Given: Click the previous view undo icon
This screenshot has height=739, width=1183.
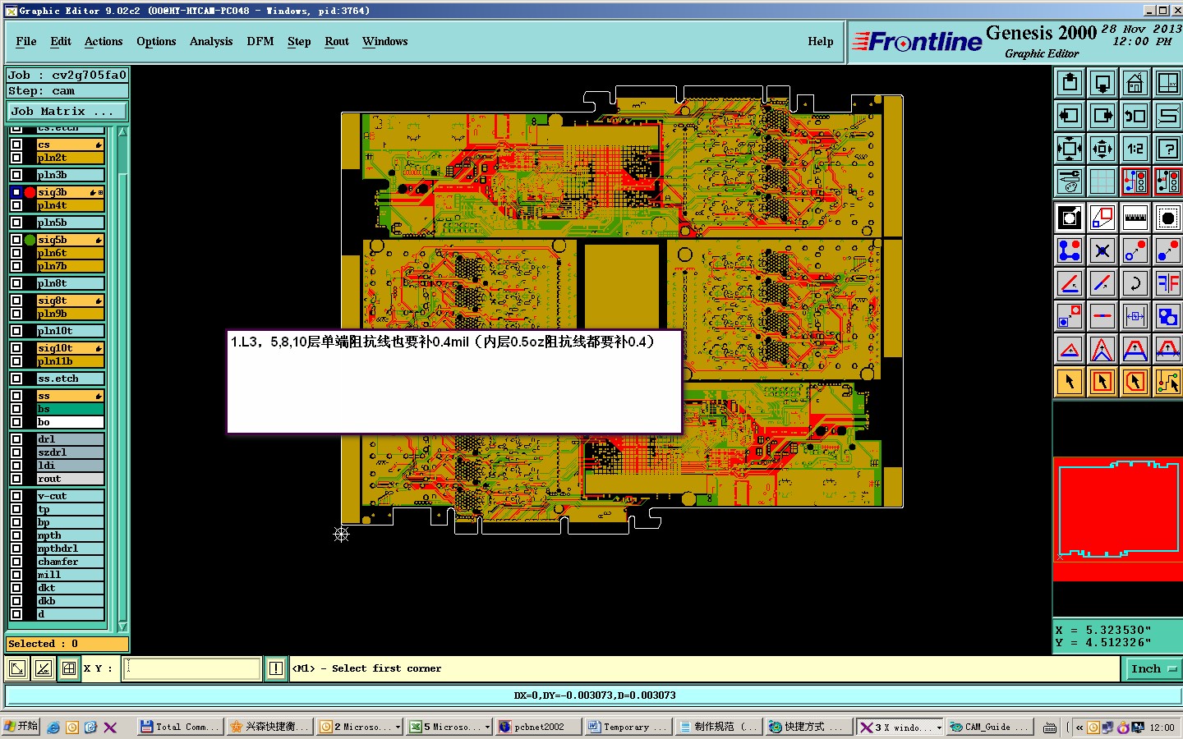Looking at the screenshot, I should coord(1135,116).
